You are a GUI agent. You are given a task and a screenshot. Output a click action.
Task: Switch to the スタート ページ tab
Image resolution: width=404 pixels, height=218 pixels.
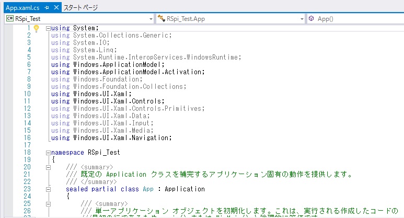click(x=80, y=8)
